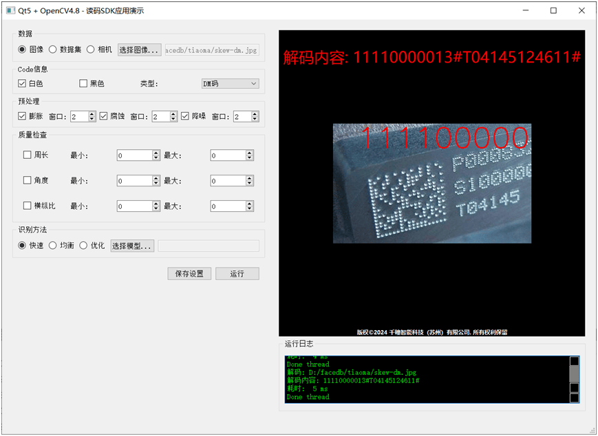Increase dilation window size with up arrow
This screenshot has height=436, width=598.
90,113
